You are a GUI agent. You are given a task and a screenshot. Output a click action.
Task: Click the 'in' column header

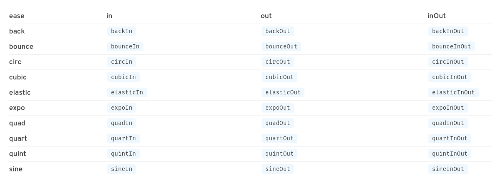[109, 16]
